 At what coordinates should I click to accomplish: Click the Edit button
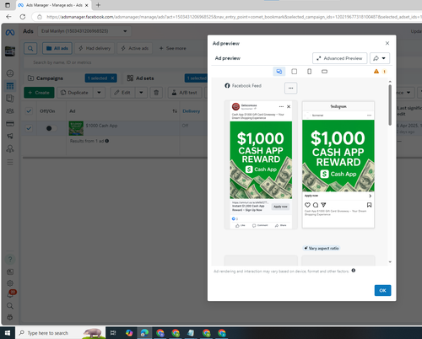[122, 93]
